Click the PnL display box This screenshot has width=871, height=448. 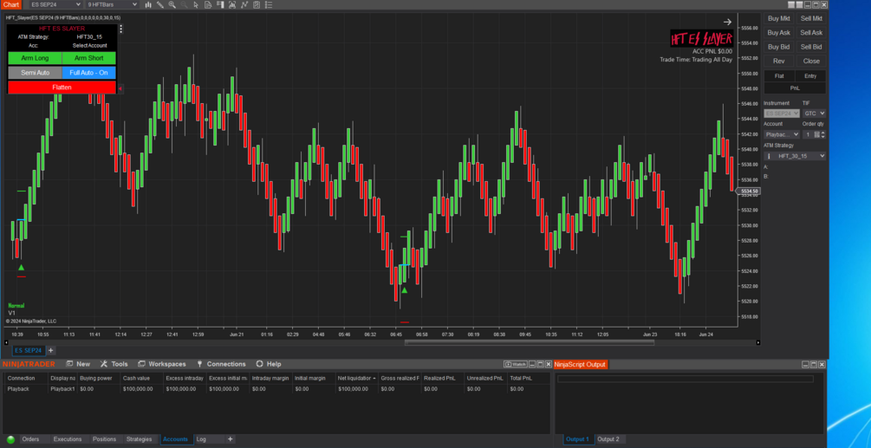pyautogui.click(x=795, y=88)
